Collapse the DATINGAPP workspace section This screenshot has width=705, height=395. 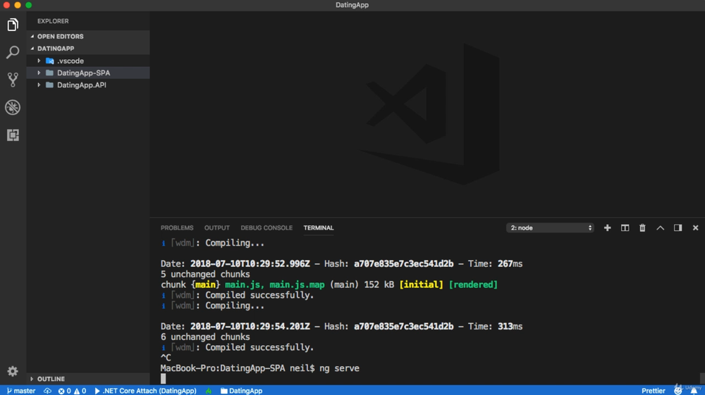point(32,49)
